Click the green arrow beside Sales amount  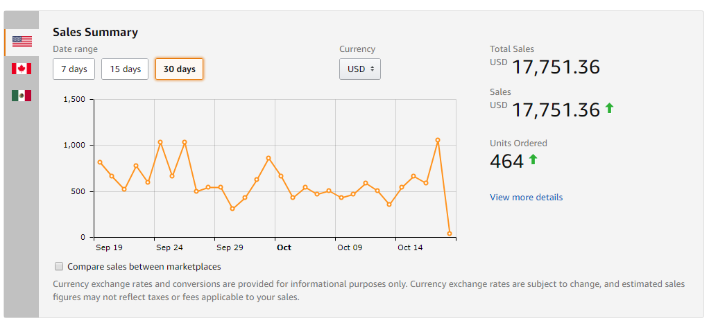[609, 108]
